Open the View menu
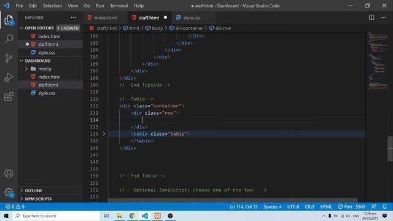393x221 pixels. [72, 6]
